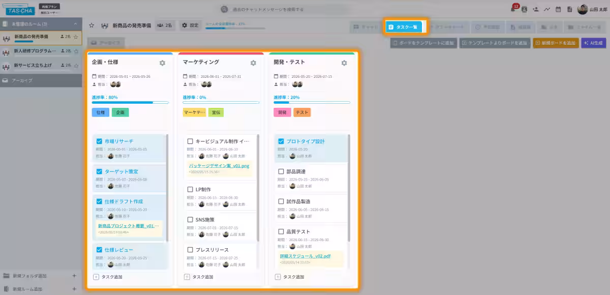The width and height of the screenshot is (610, 295).
Task: Open the notifications bell with 12 badge
Action: [x=514, y=9]
